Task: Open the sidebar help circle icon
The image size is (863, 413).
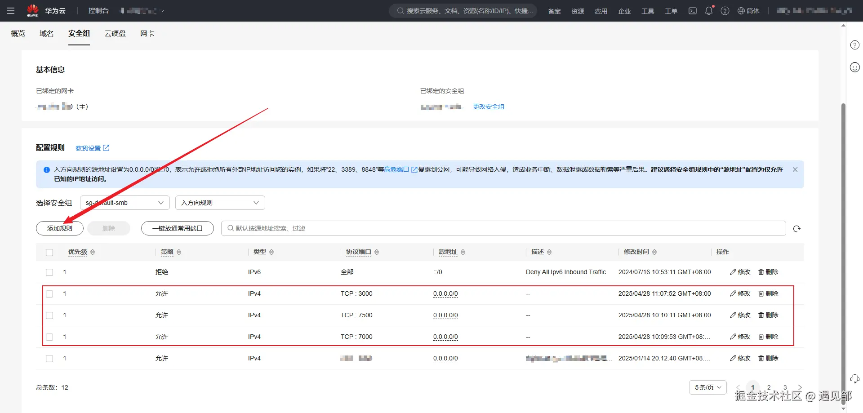Action: tap(855, 45)
